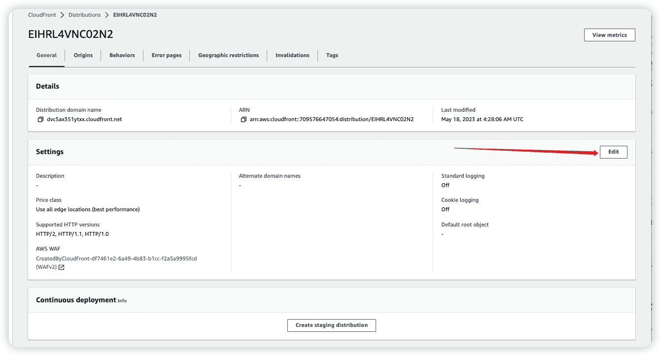Click the Continuous deployment heading
661x356 pixels.
pyautogui.click(x=76, y=300)
